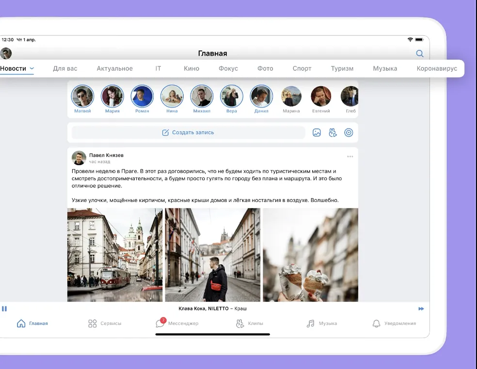This screenshot has width=477, height=369.
Task: Open Музыка in bottom navigation
Action: (x=322, y=323)
